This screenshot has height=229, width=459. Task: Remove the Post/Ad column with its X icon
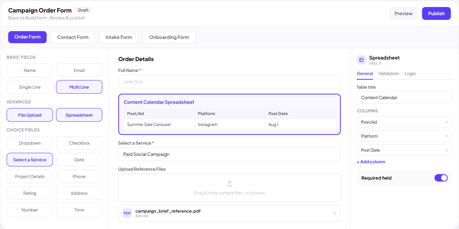pyautogui.click(x=446, y=122)
